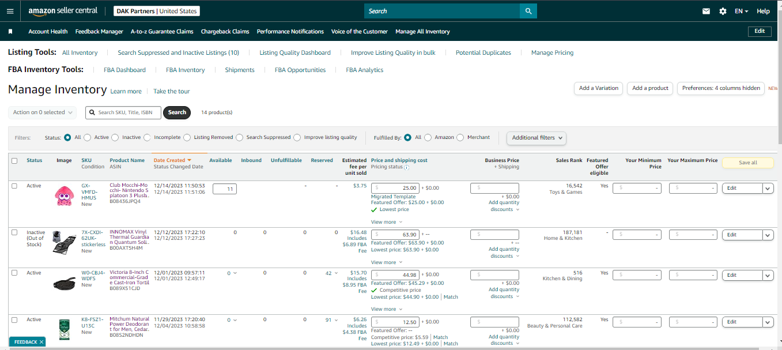
Task: Open Manage Pricing link
Action: [x=552, y=52]
